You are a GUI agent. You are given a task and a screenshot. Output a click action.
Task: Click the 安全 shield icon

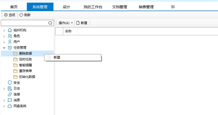pyautogui.click(x=10, y=83)
